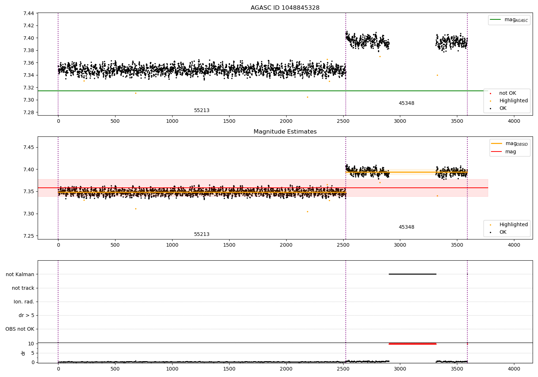The width and height of the screenshot is (538, 377).
Task: Click "Highlighted" in the Magnitude Estimates legend
Action: click(x=513, y=224)
